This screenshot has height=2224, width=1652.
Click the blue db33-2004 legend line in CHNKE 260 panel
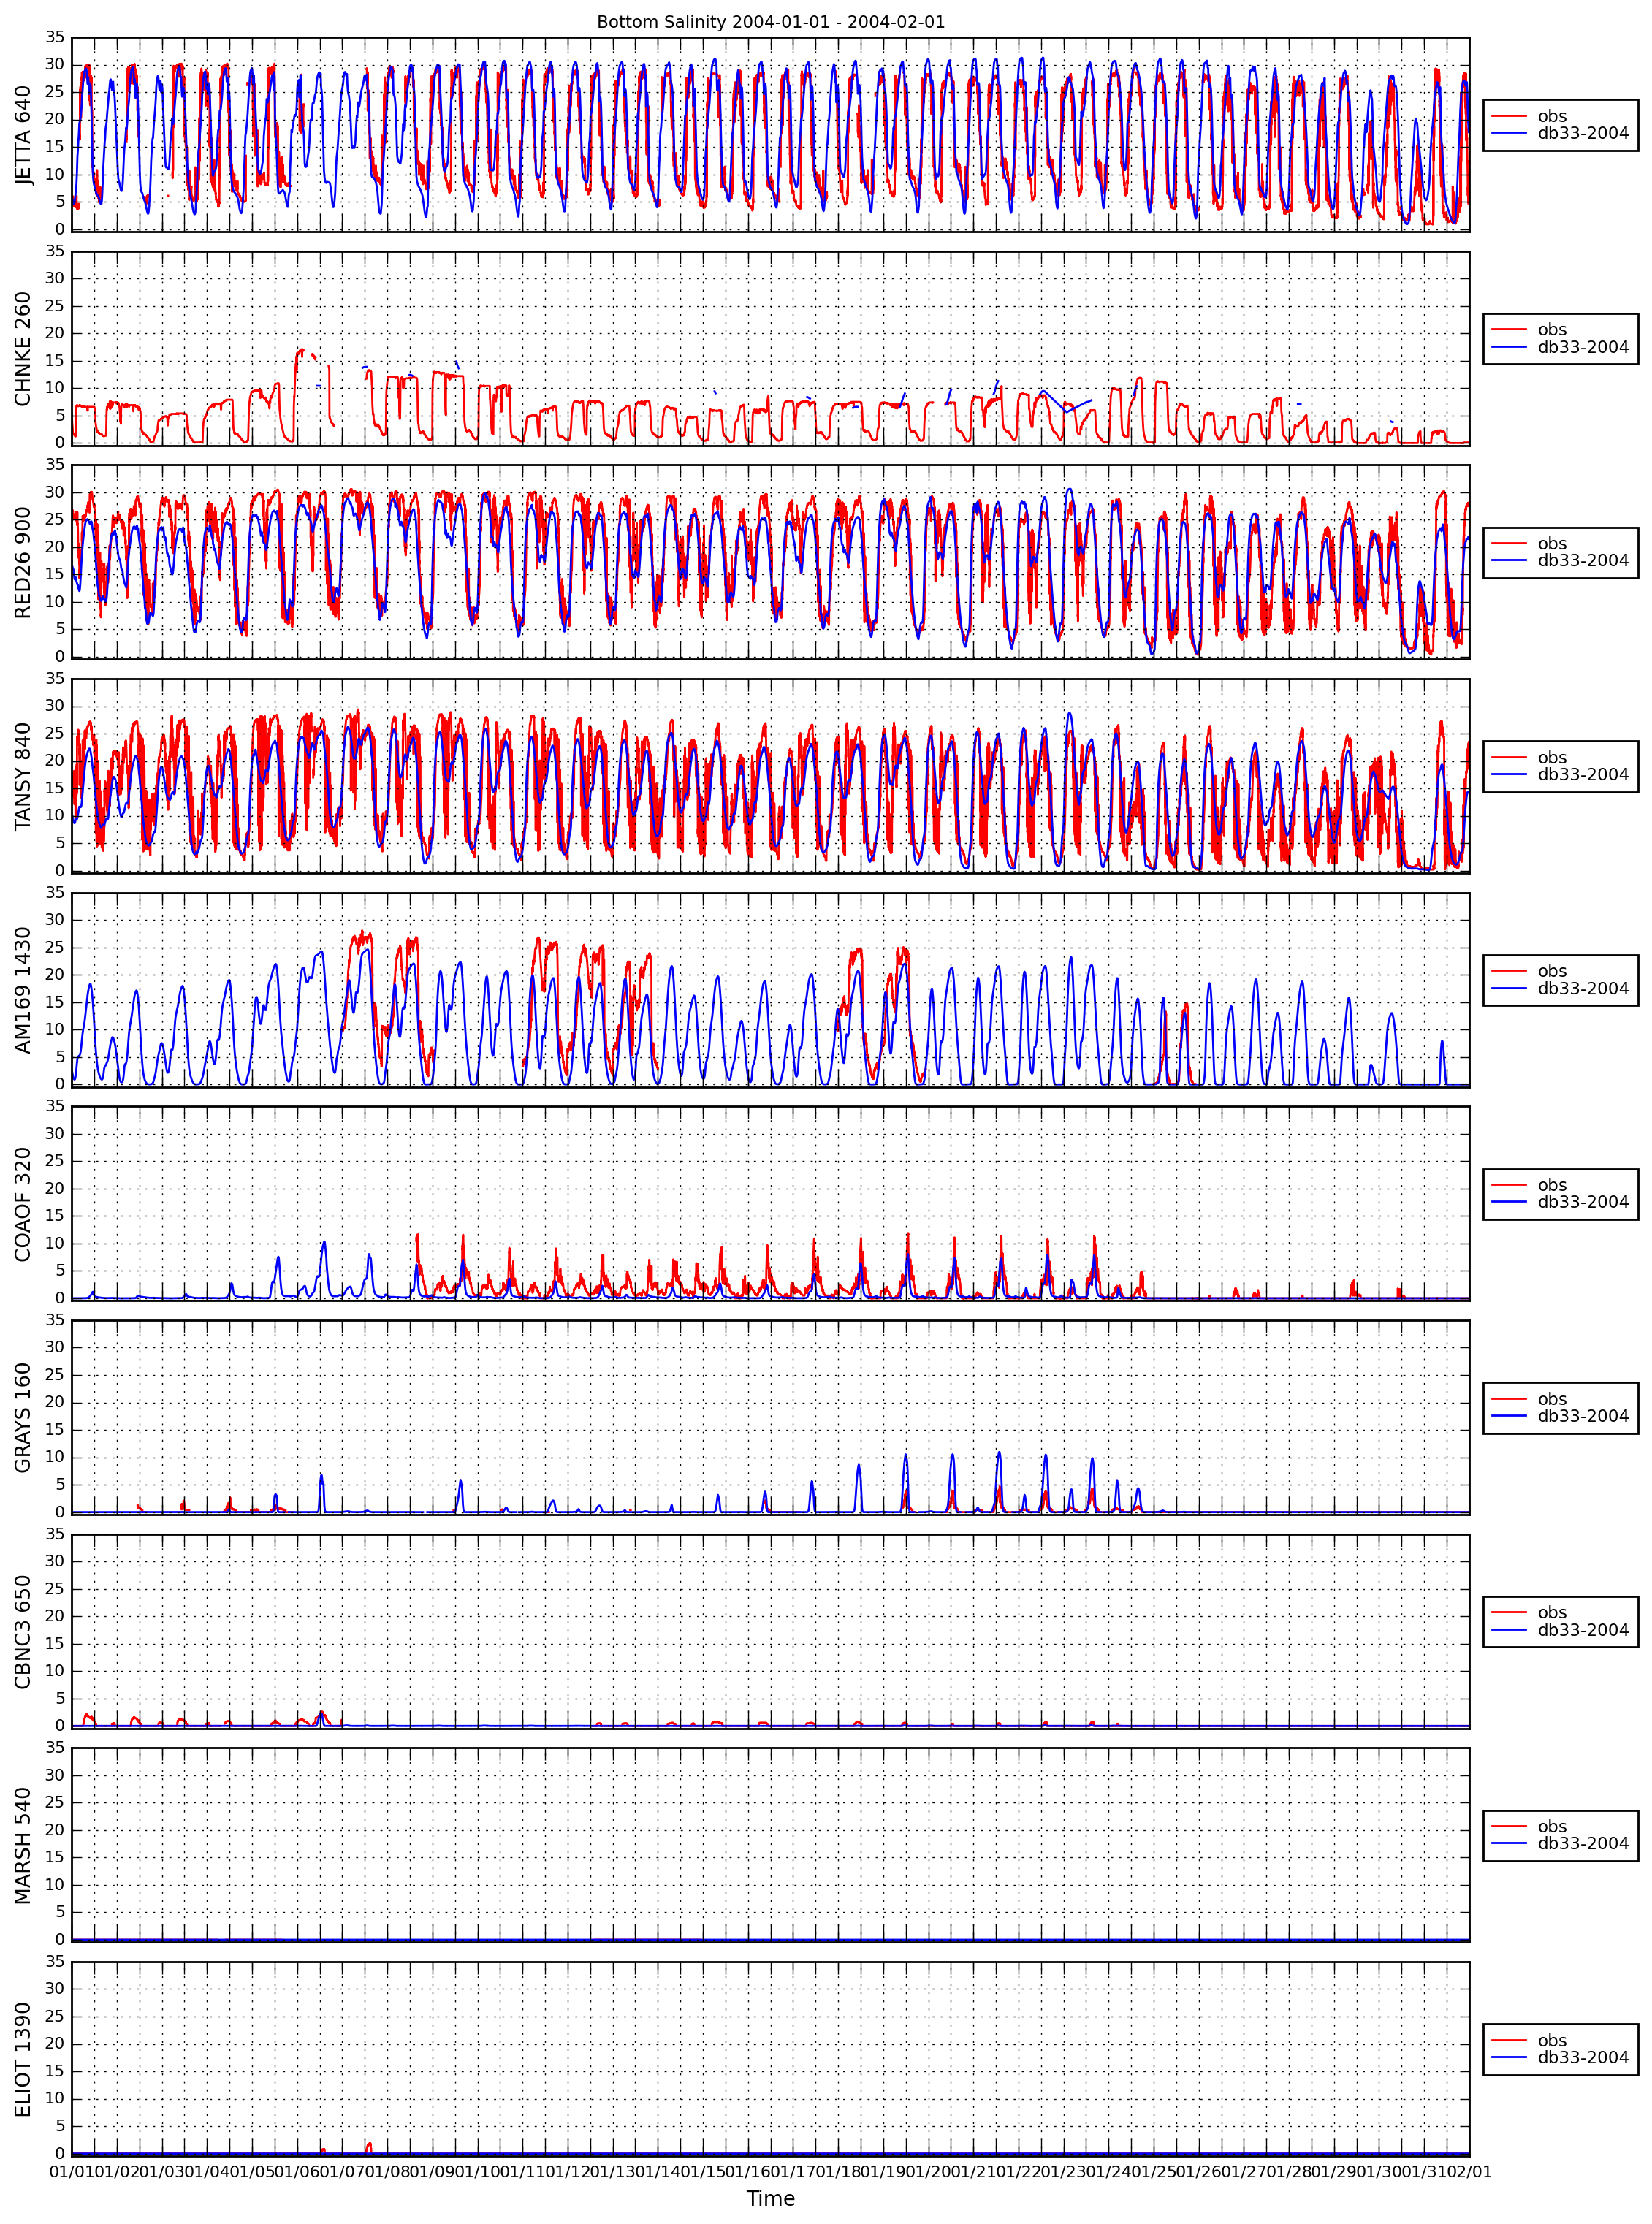click(x=1508, y=347)
